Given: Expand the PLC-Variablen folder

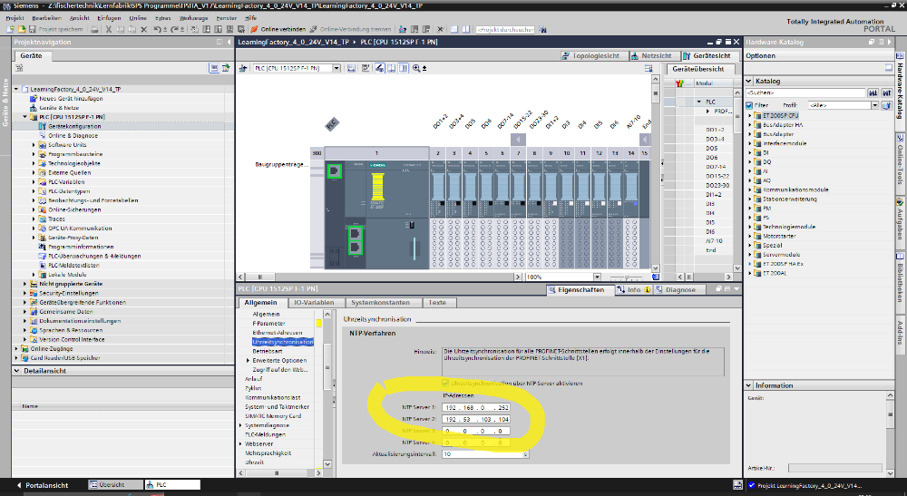Looking at the screenshot, I should coord(34,181).
